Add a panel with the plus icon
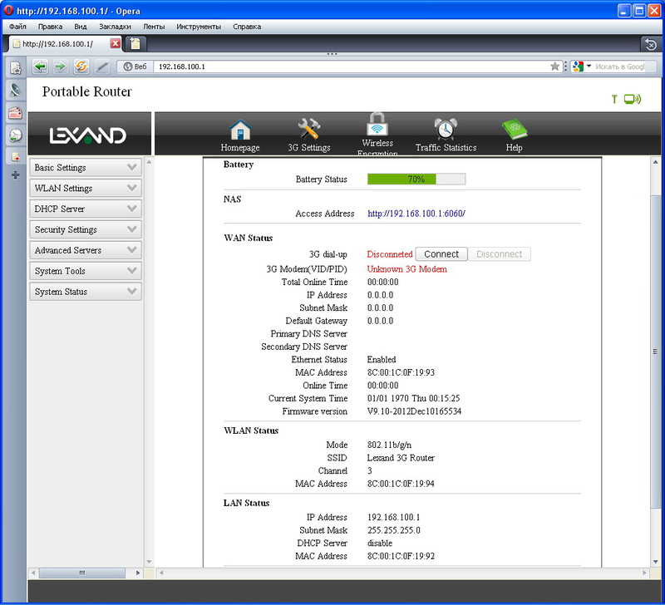The width and height of the screenshot is (665, 605). [x=15, y=175]
